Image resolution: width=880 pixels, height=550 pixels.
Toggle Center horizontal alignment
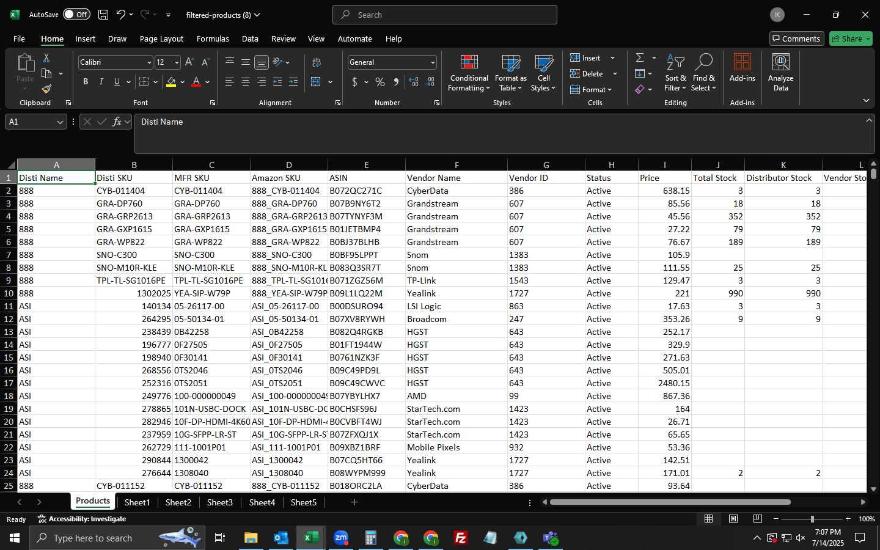(246, 82)
